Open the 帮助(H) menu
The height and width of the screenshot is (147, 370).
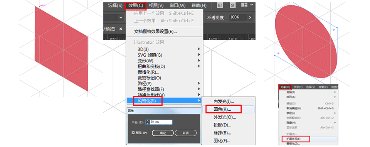click(x=199, y=5)
